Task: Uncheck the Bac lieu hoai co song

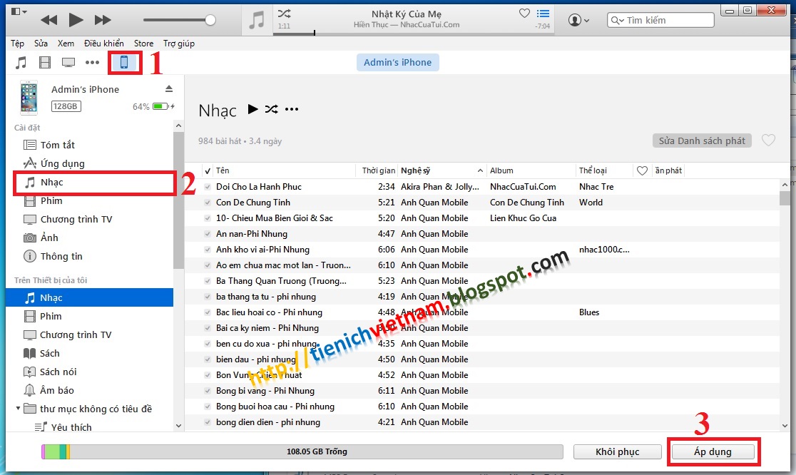Action: [x=207, y=312]
